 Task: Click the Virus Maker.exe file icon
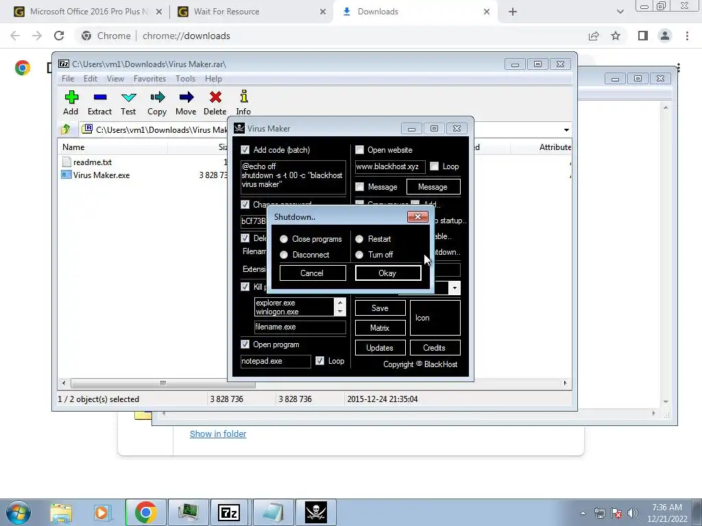pyautogui.click(x=66, y=175)
